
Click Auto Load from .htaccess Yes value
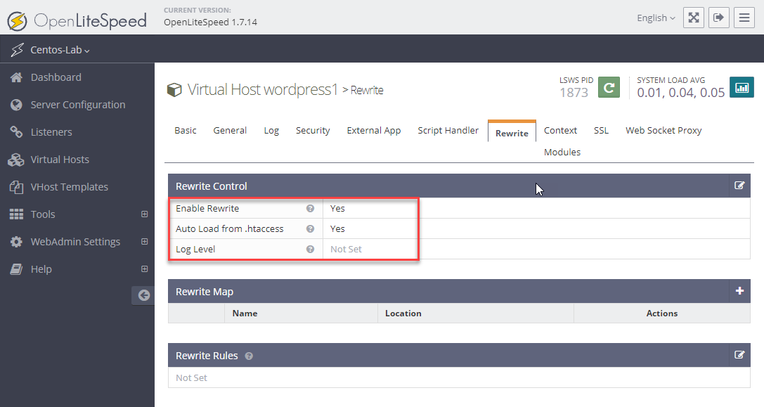point(337,228)
